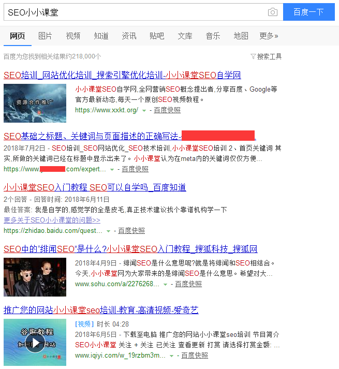Click the [视频] tag label
339x369 pixels.
tap(84, 324)
